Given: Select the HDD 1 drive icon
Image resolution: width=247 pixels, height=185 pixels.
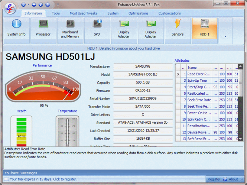Looking at the screenshot, I should (x=204, y=28).
